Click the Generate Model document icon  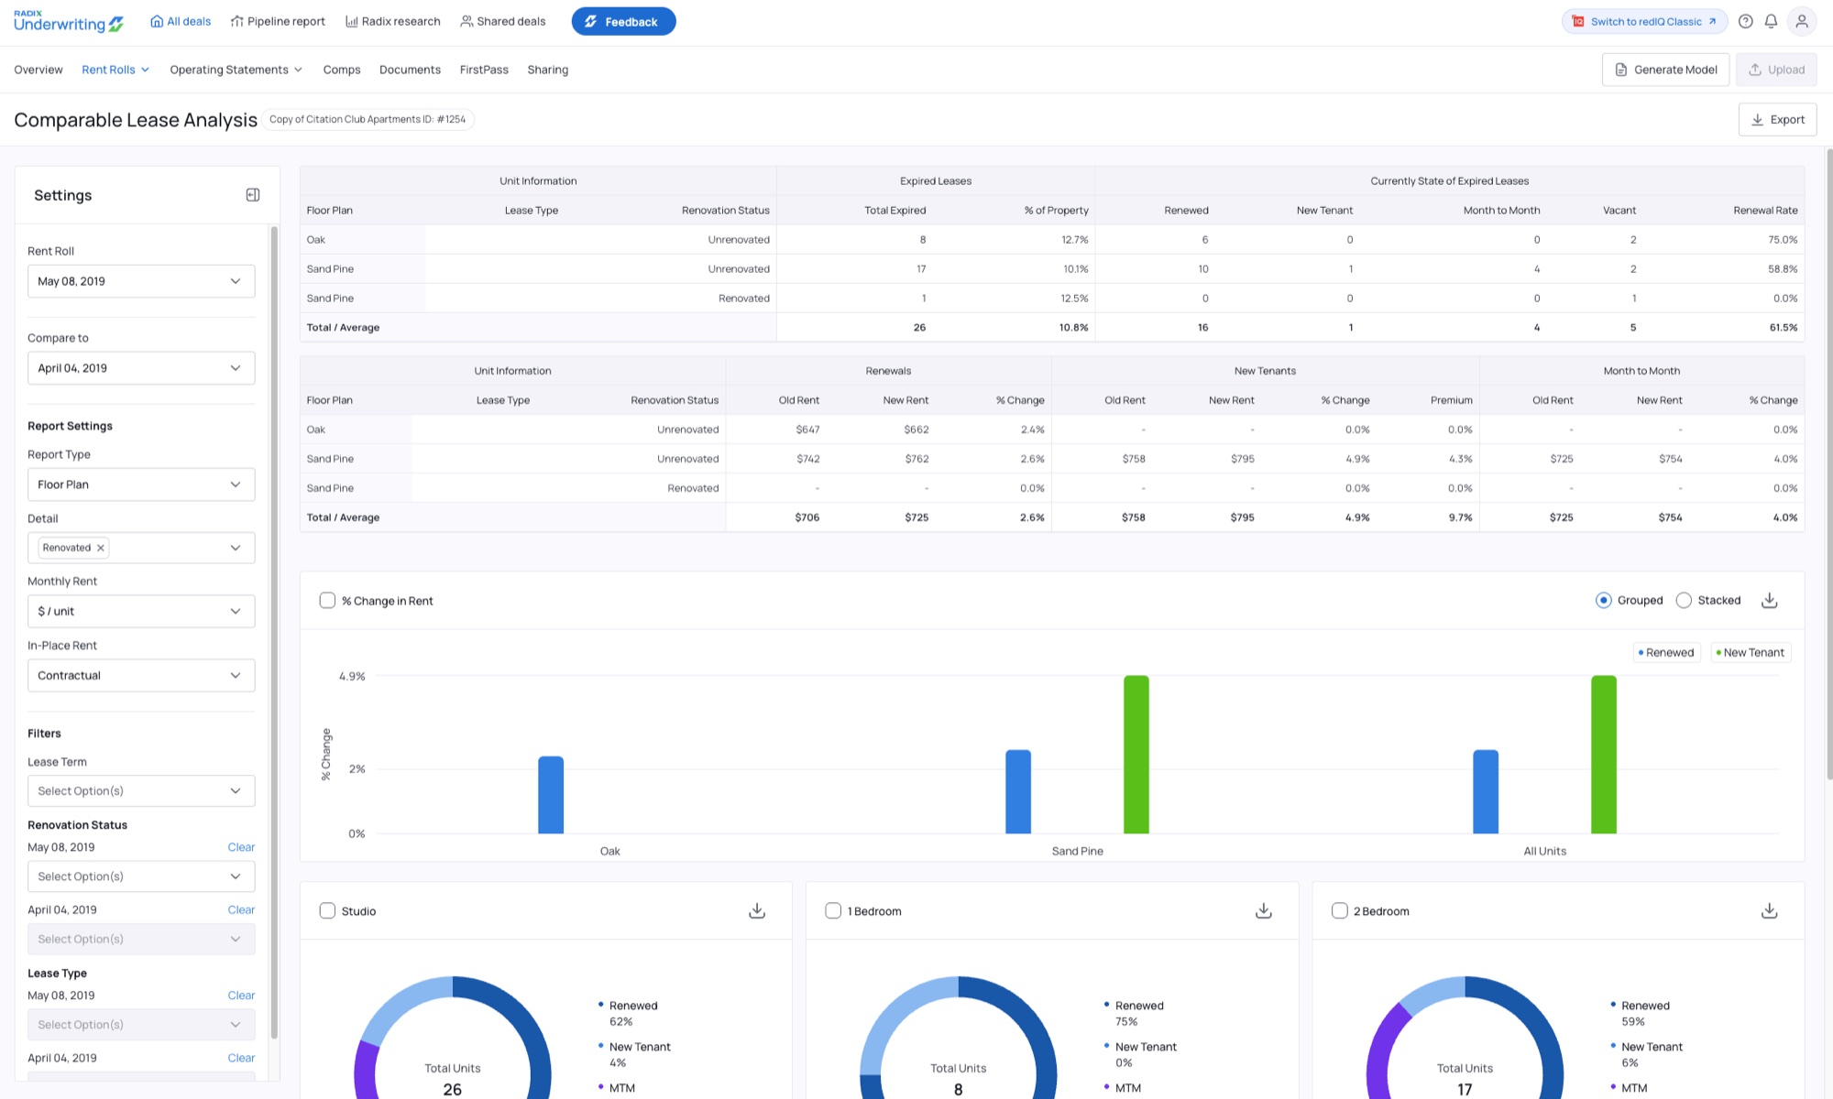[1621, 70]
